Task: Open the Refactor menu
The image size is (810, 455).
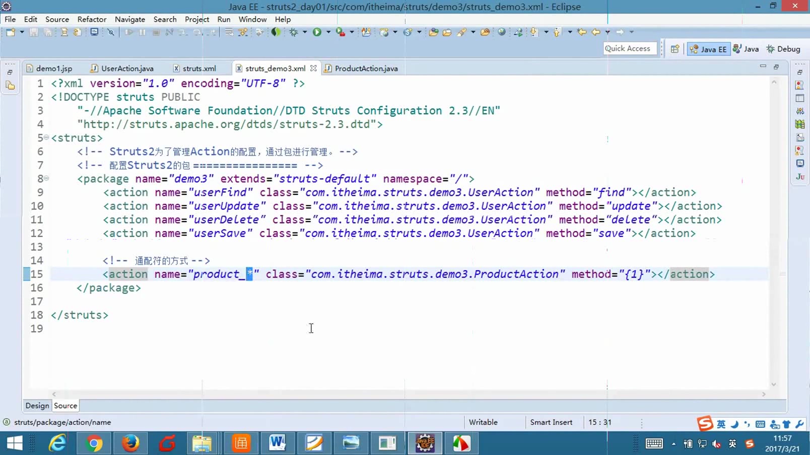Action: pyautogui.click(x=92, y=19)
